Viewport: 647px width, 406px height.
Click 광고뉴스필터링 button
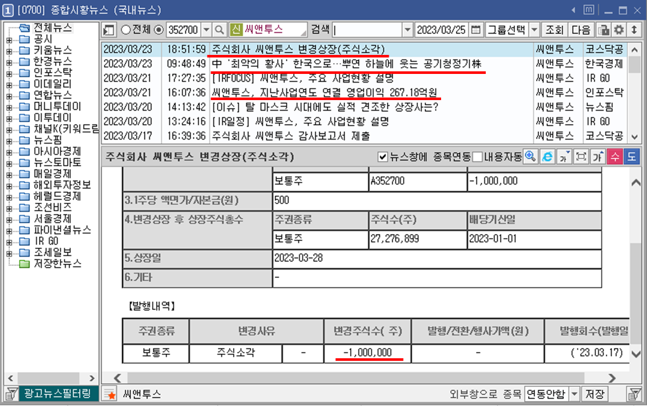[58, 394]
